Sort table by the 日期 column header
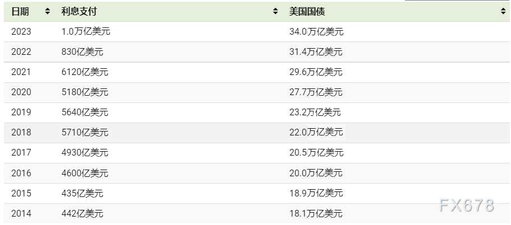Image resolution: width=511 pixels, height=225 pixels. click(20, 11)
